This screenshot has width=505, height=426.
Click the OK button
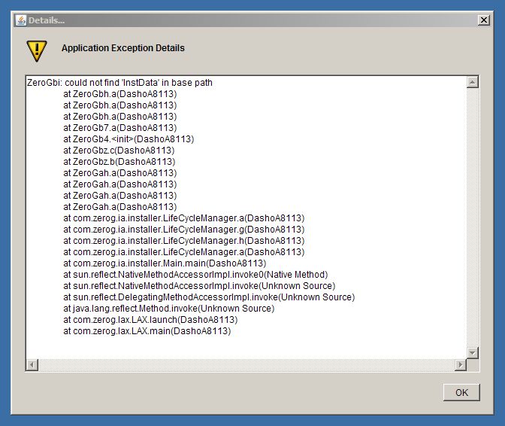point(461,392)
